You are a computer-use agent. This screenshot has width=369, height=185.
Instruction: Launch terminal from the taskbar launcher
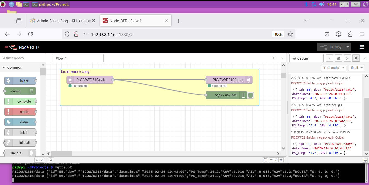click(x=26, y=4)
